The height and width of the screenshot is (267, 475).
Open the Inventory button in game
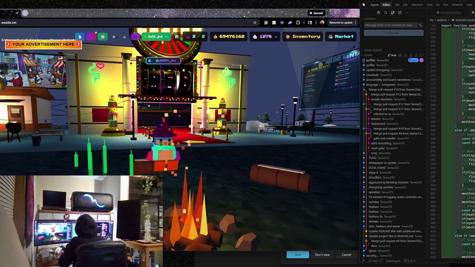303,36
